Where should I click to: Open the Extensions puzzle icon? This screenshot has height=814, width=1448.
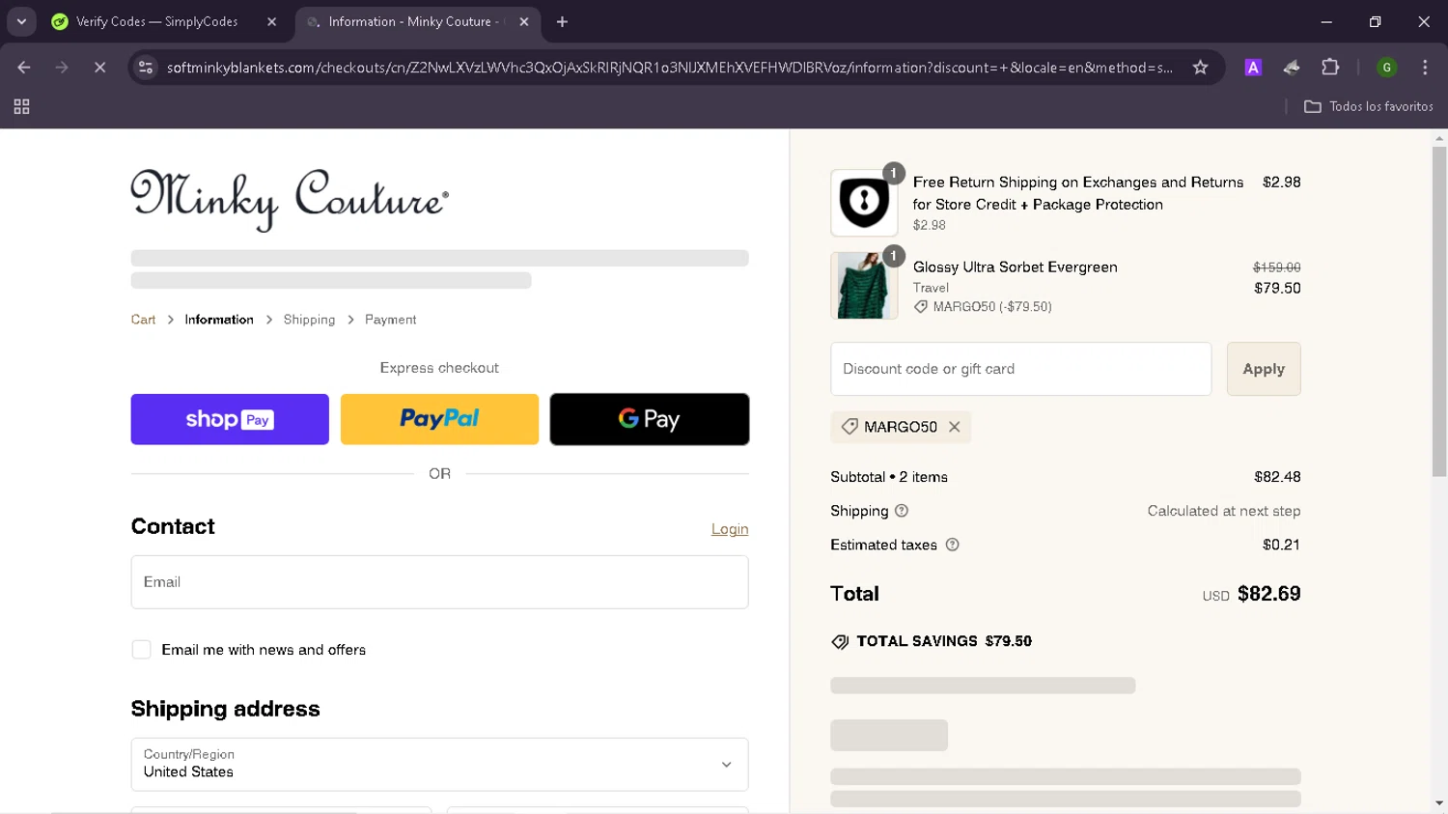point(1330,68)
